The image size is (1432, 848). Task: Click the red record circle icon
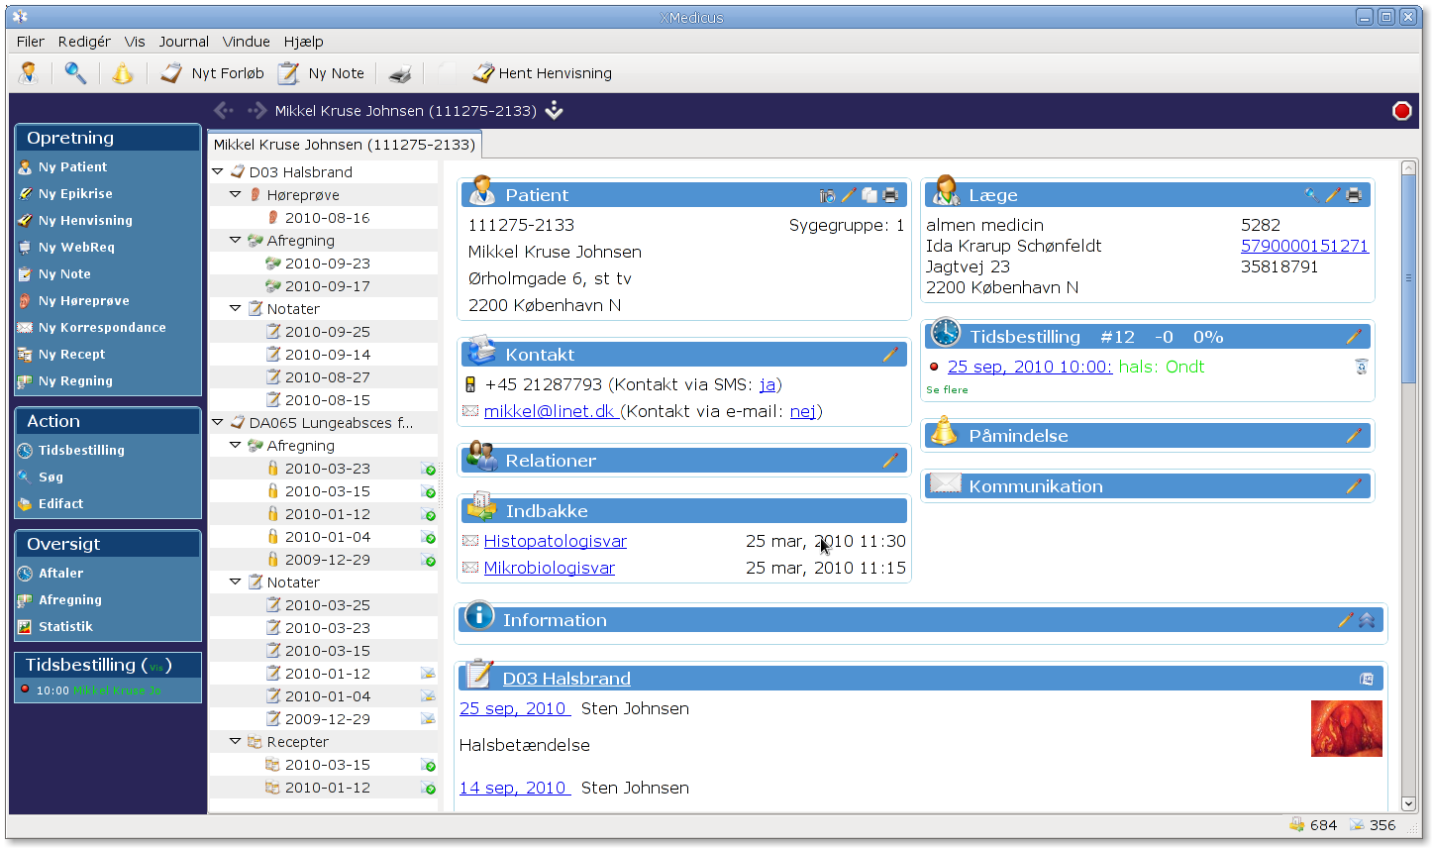click(x=1401, y=111)
